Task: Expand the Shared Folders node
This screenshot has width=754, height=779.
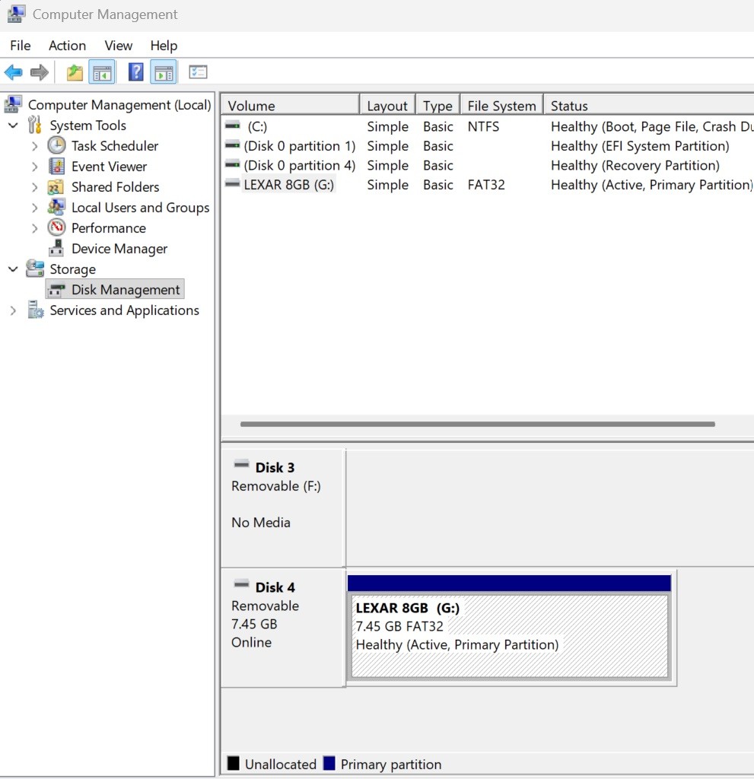Action: point(34,187)
